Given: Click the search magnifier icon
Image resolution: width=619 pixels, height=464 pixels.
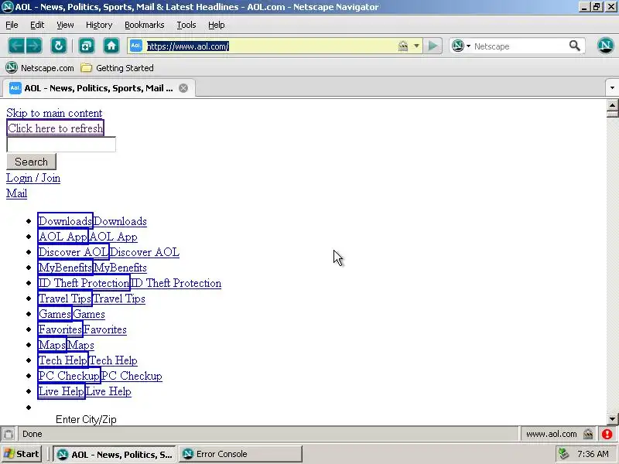Looking at the screenshot, I should (574, 46).
